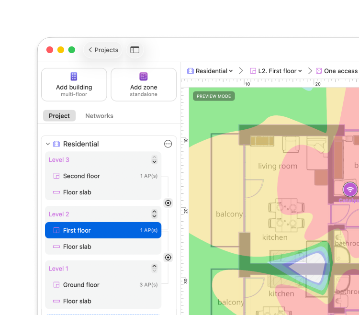The height and width of the screenshot is (315, 359).
Task: Click the Add zone purple icon
Action: coord(144,76)
